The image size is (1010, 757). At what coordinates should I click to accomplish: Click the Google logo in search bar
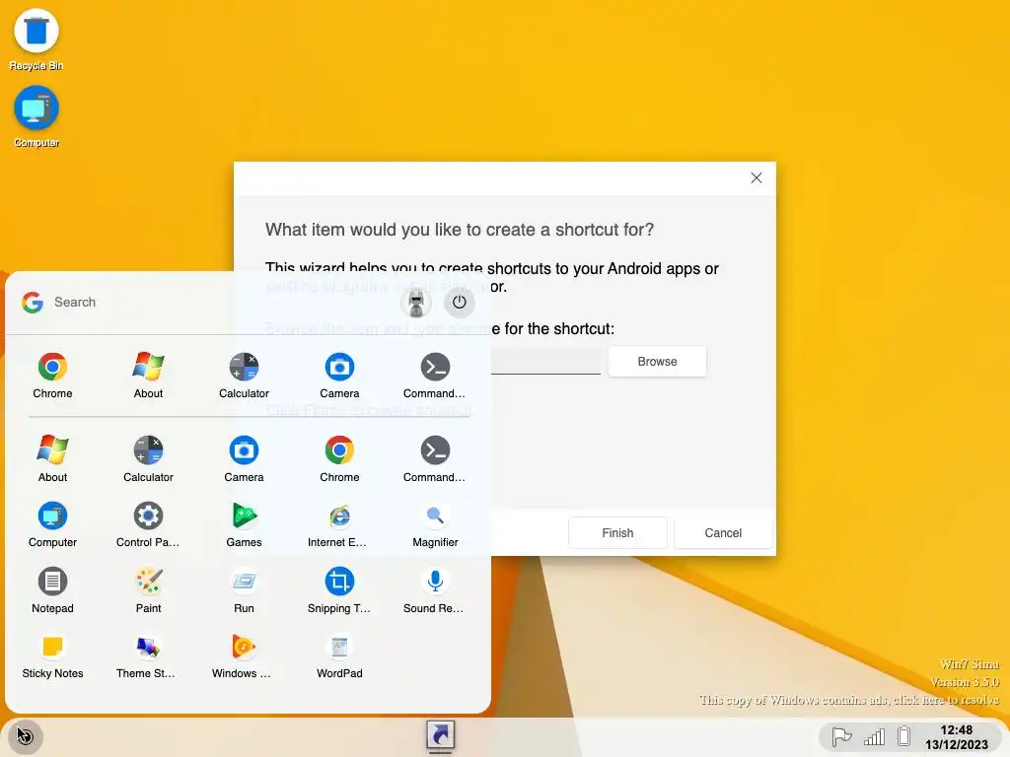(33, 302)
